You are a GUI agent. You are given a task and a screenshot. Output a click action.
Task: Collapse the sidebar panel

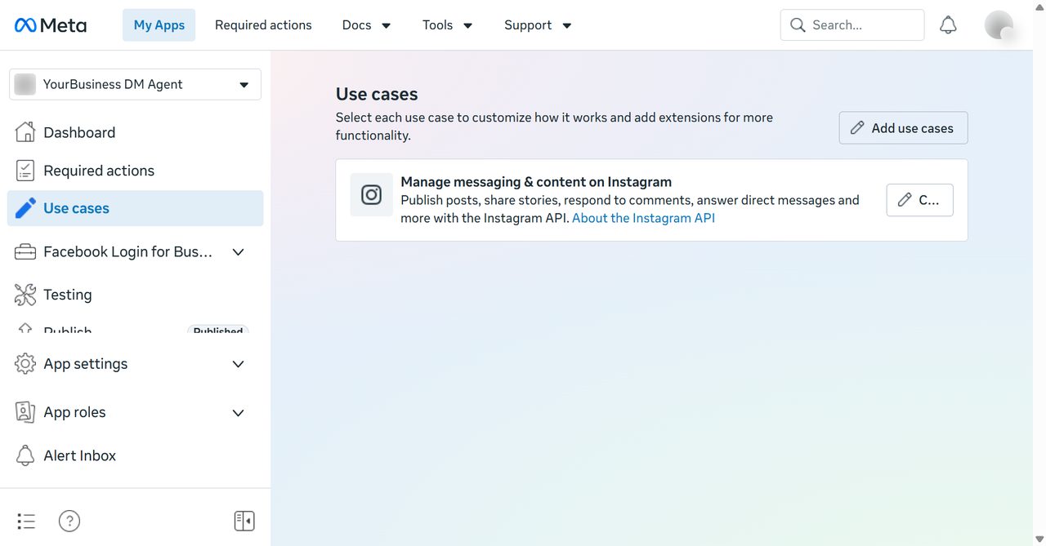244,521
